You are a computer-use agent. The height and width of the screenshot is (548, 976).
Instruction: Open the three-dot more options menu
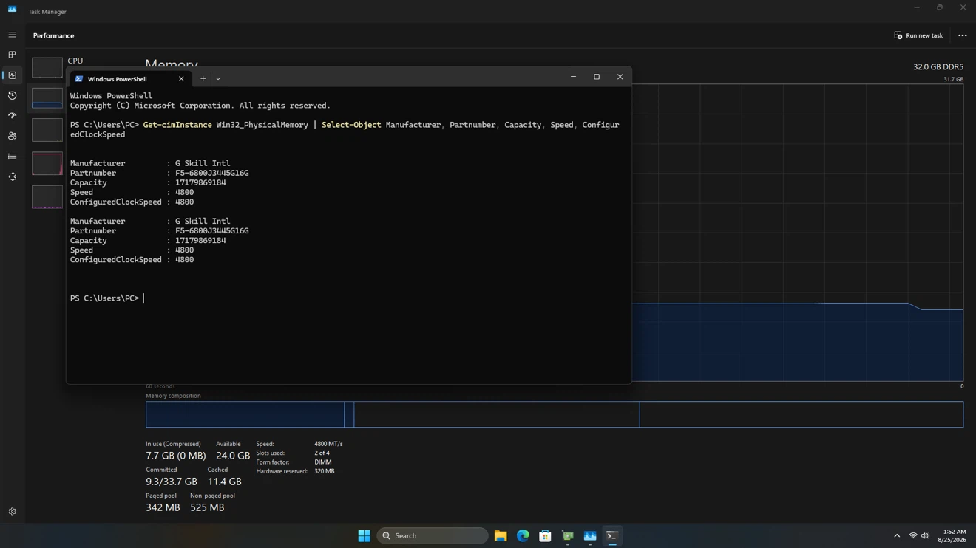point(962,35)
